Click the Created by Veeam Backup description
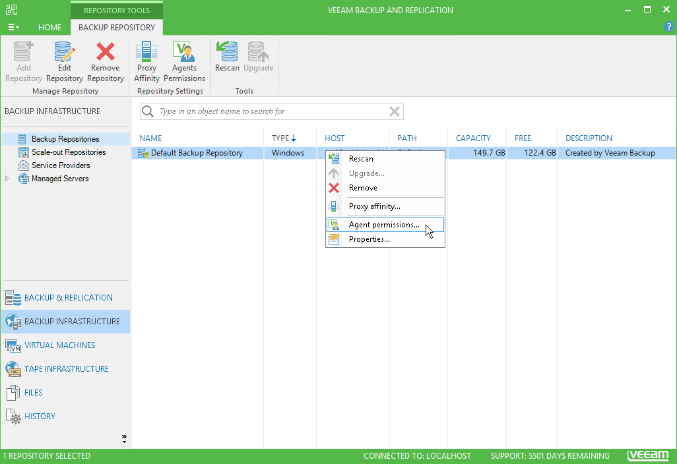The image size is (677, 464). [x=610, y=153]
